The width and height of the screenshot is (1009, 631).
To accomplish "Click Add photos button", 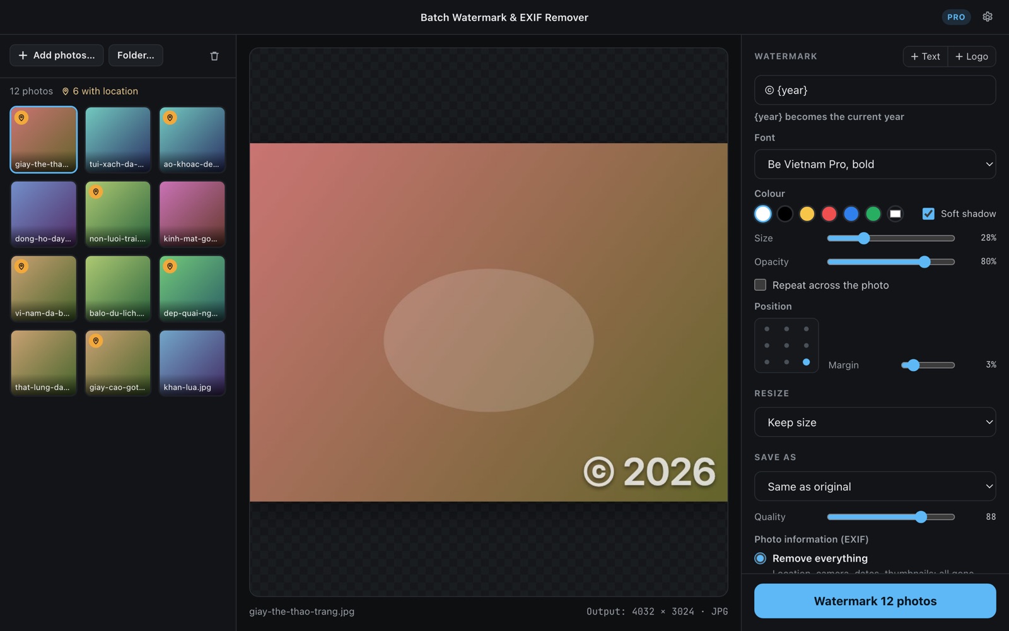I will (x=57, y=56).
